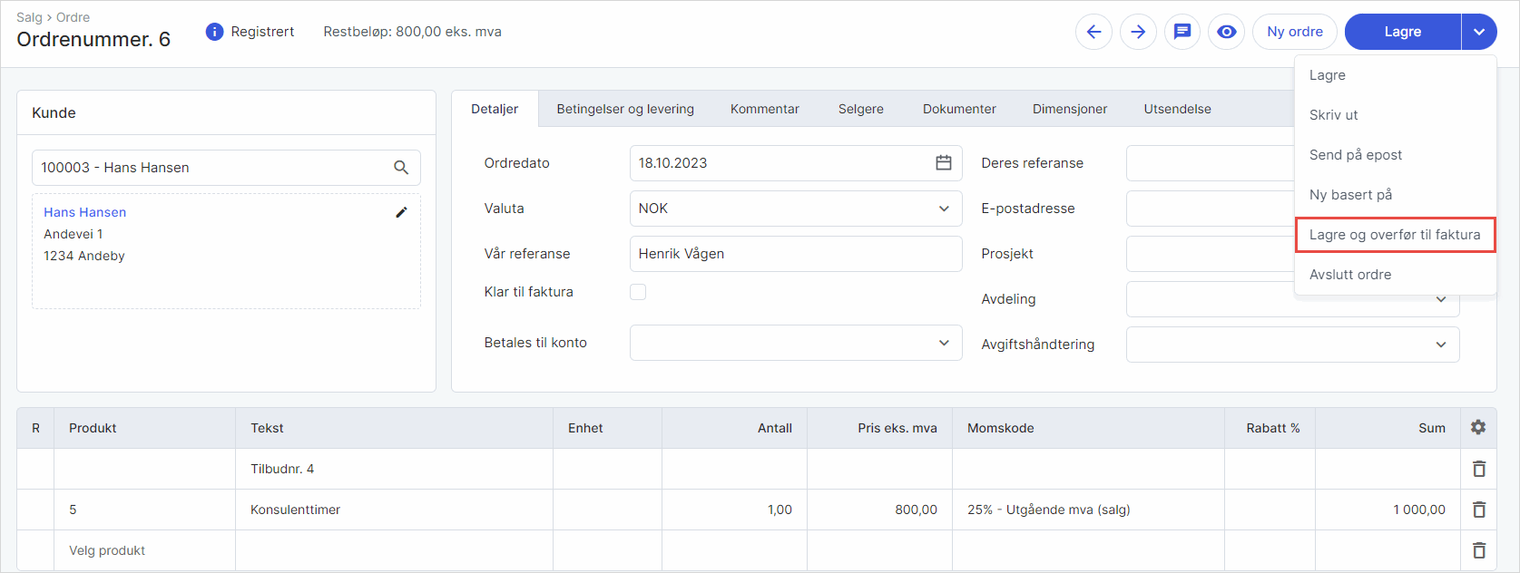Click the customer search magnifier icon
Viewport: 1520px width, 573px height.
pyautogui.click(x=401, y=168)
